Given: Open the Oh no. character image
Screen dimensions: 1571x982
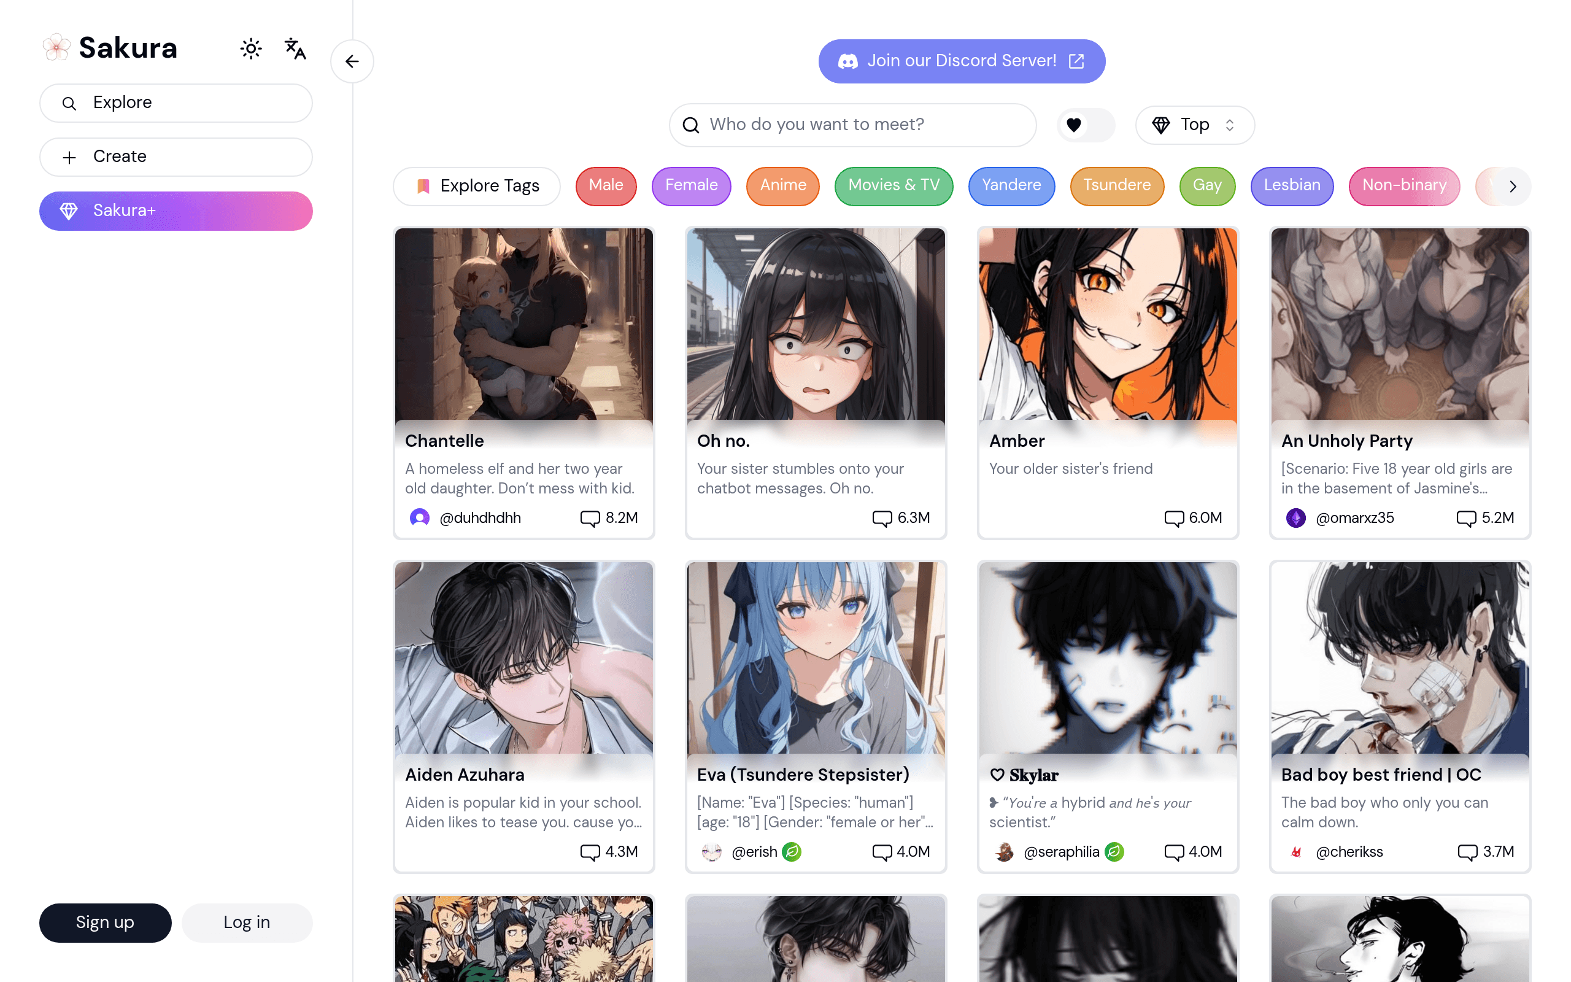Looking at the screenshot, I should (x=816, y=324).
